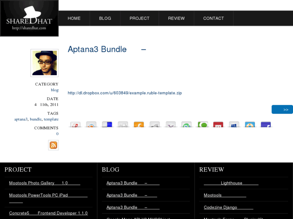293x219 pixels.
Task: Click the grey devices share icon
Action: 123,124
